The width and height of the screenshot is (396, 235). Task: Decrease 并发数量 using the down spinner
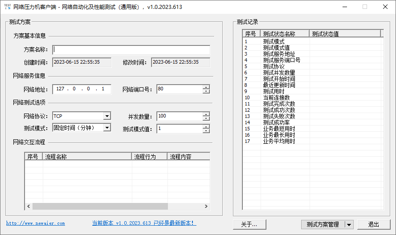tap(206, 118)
